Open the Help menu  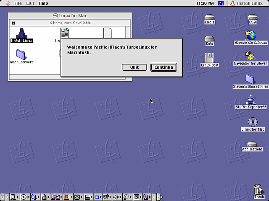43,3
